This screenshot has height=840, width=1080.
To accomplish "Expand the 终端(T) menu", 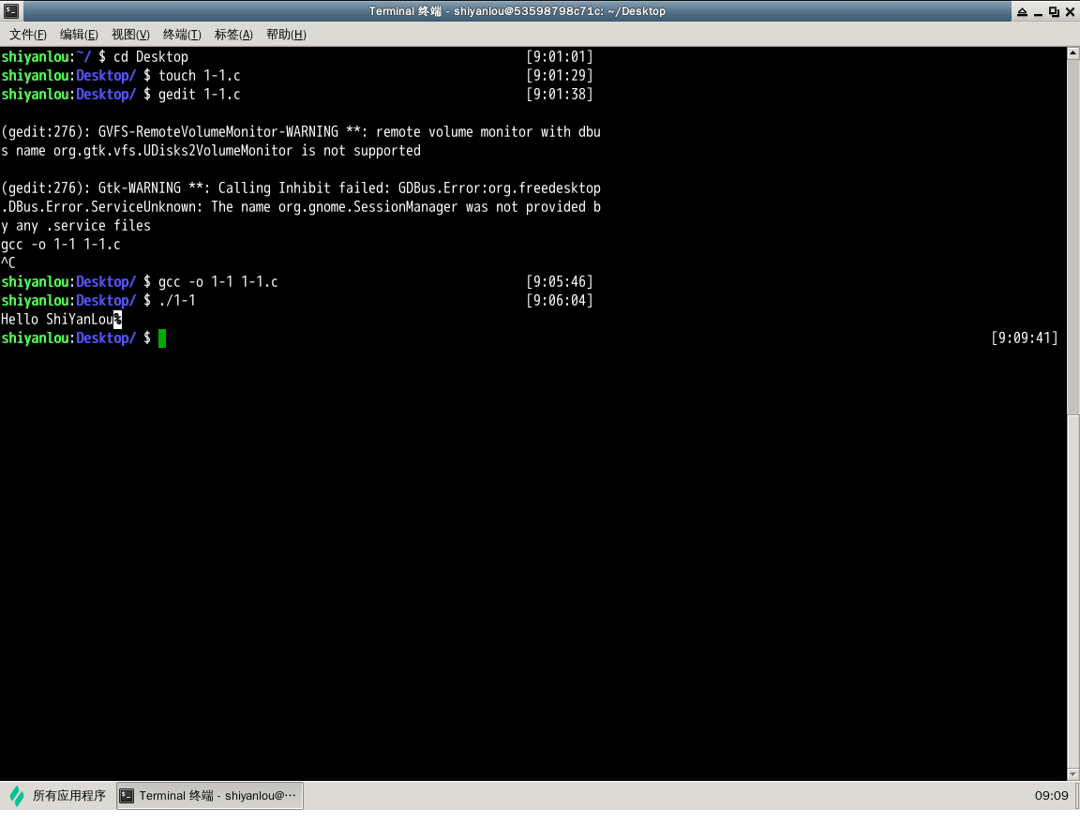I will click(182, 35).
